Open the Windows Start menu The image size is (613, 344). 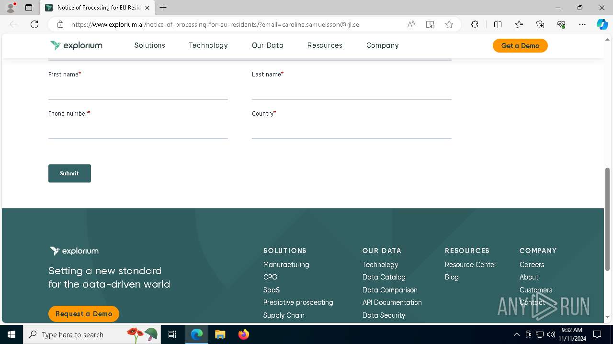click(x=11, y=334)
